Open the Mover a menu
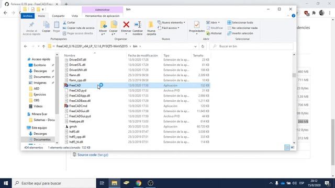 click(x=103, y=28)
